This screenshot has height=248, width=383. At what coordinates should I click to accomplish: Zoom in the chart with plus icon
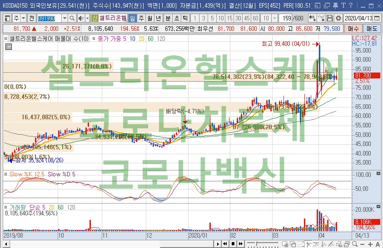pos(370,244)
